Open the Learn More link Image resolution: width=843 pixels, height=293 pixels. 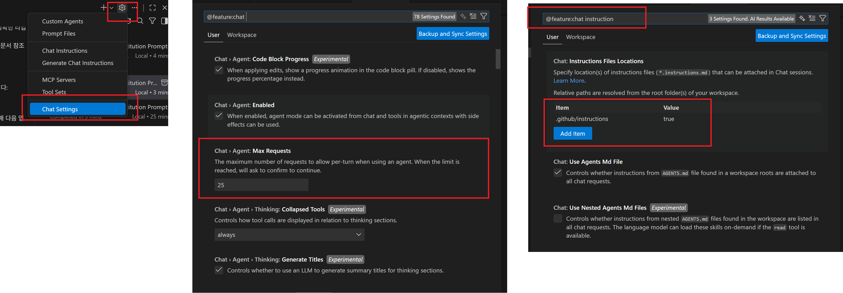[x=568, y=81]
